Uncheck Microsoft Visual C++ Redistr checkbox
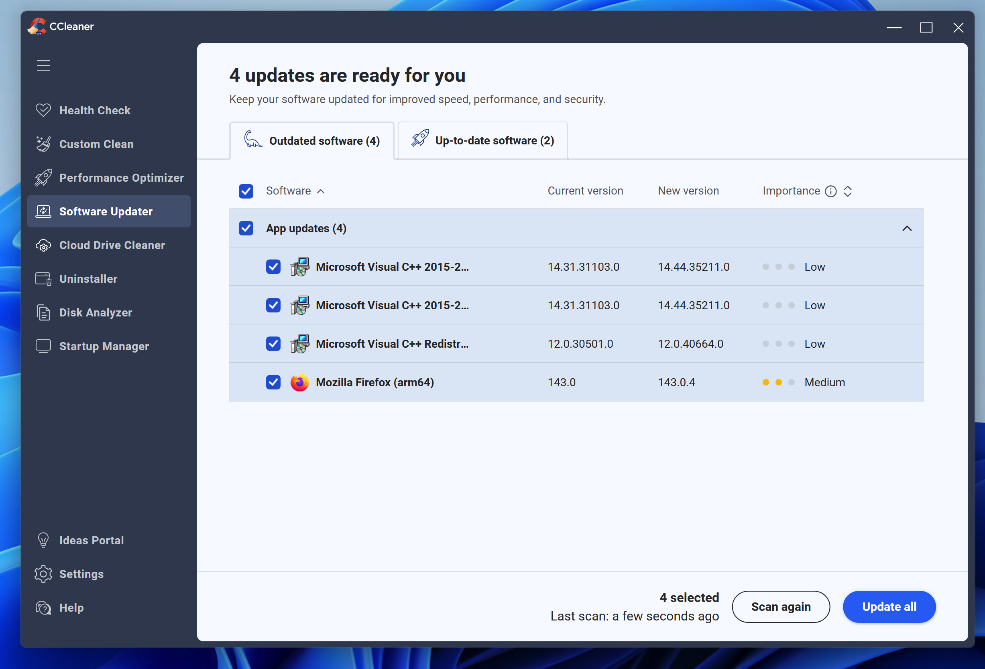Image resolution: width=985 pixels, height=669 pixels. pos(273,344)
